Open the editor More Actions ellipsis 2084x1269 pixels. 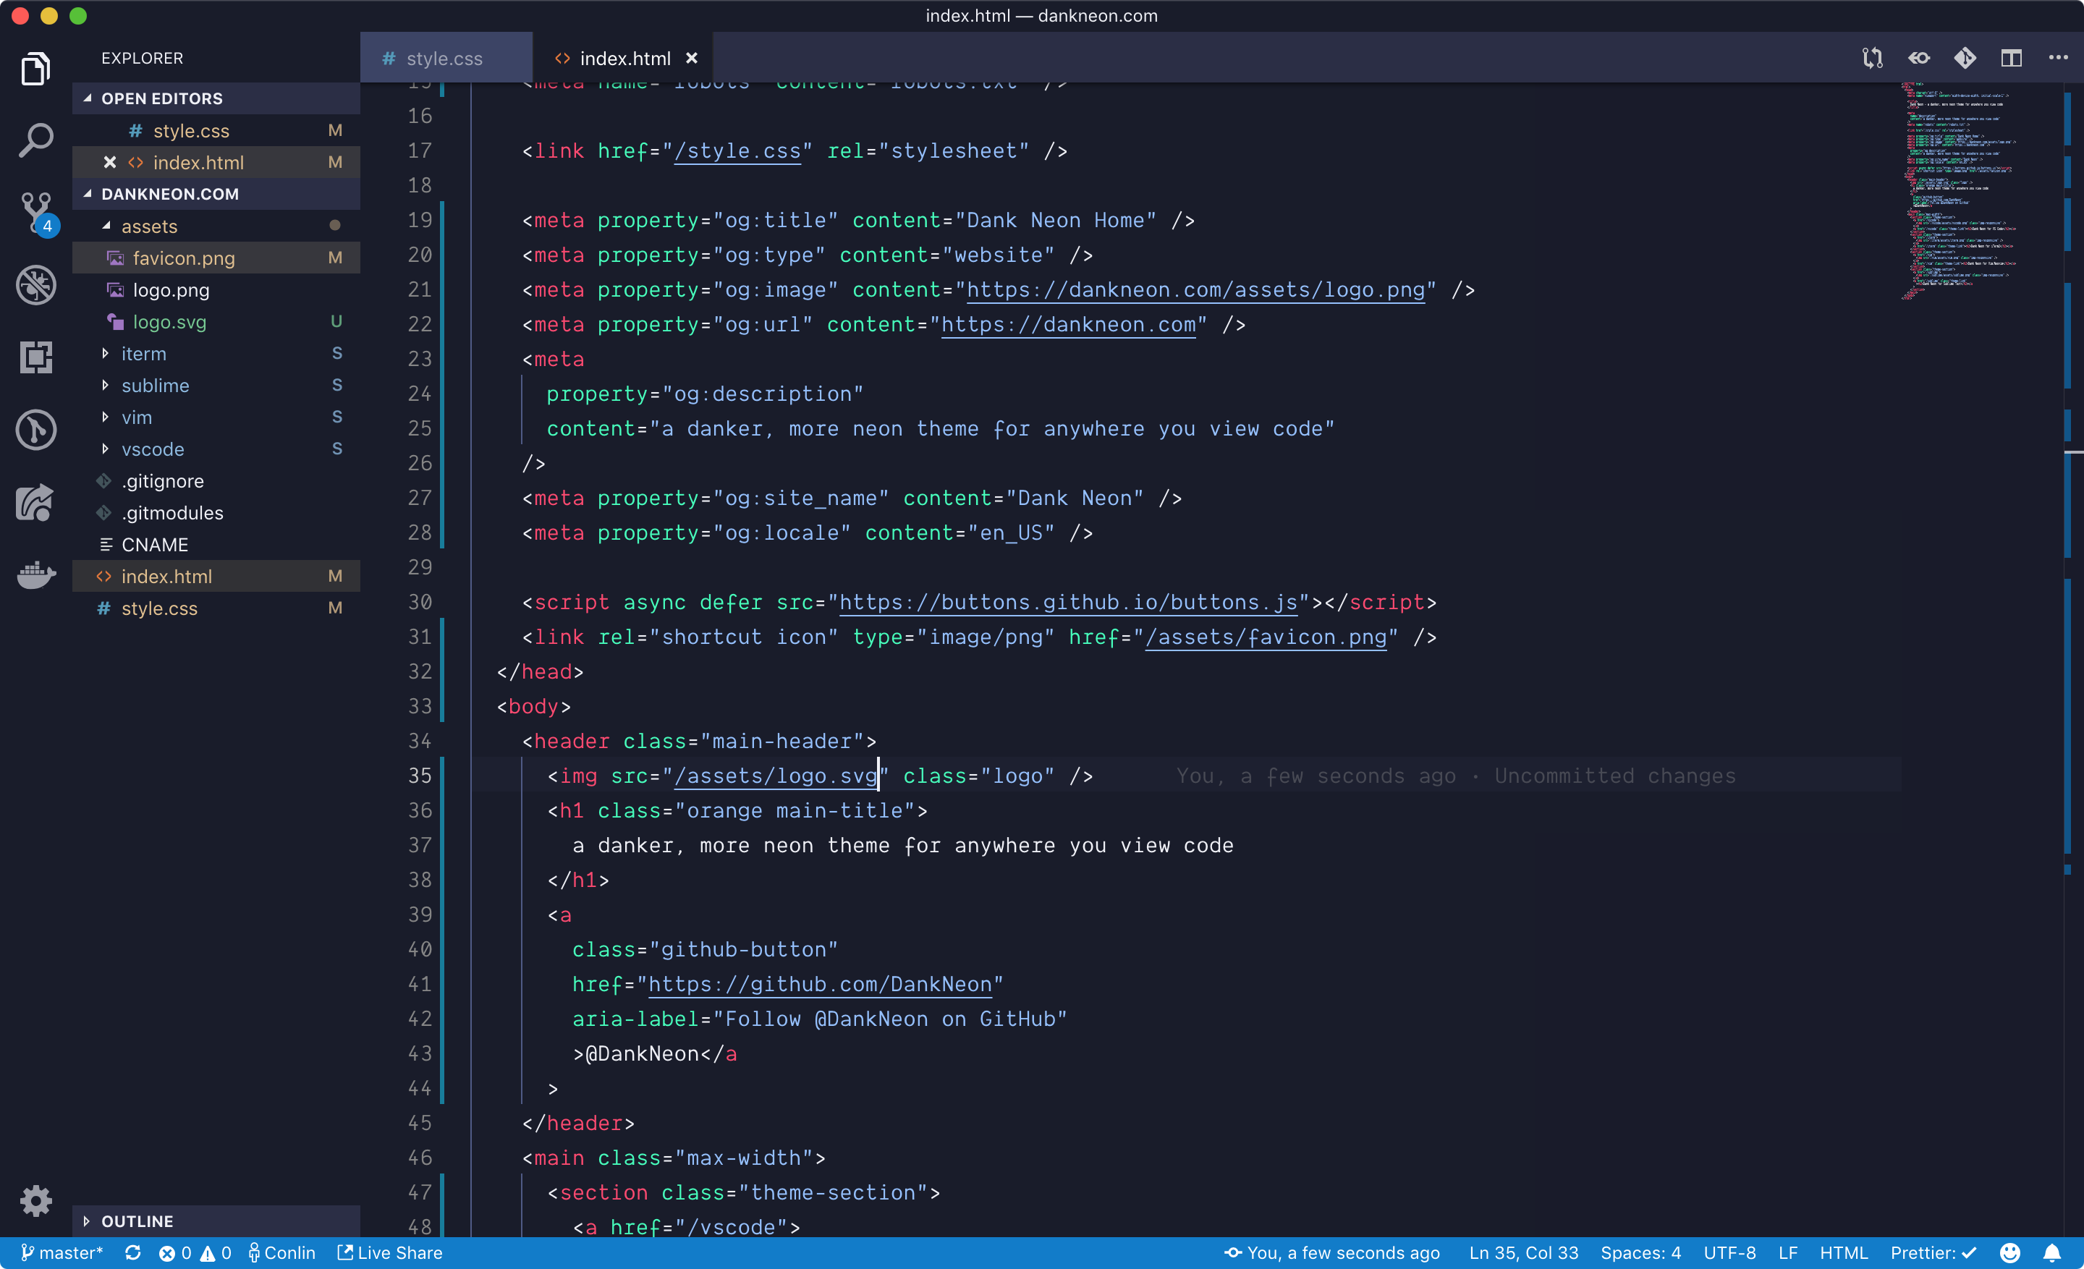[2058, 59]
